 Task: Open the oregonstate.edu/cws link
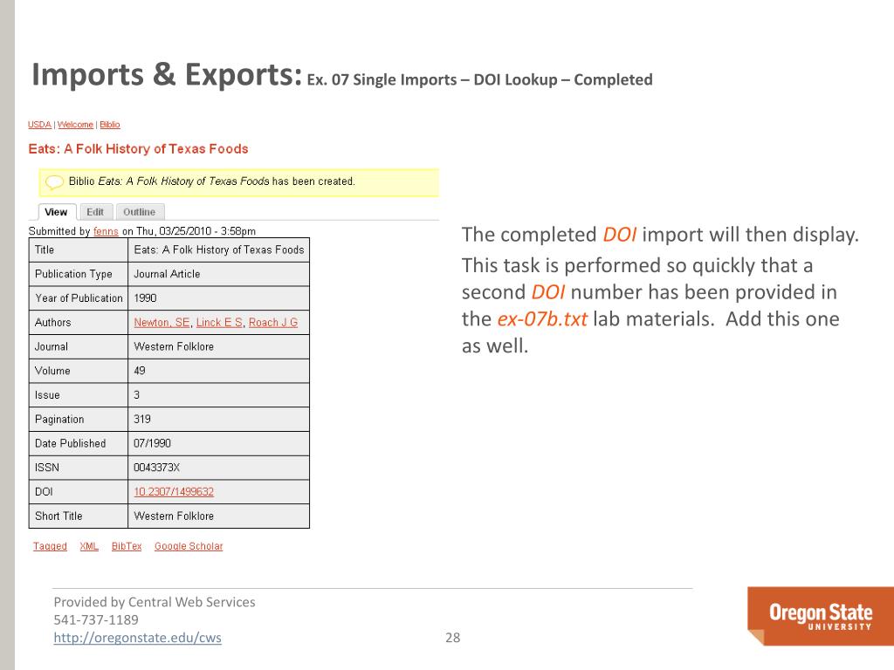(137, 638)
